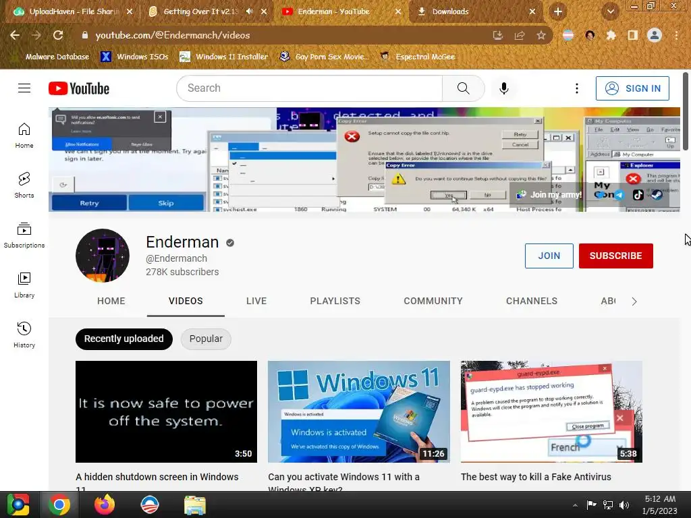Viewport: 691px width, 518px height.
Task: Open Shorts in the sidebar
Action: (x=24, y=185)
